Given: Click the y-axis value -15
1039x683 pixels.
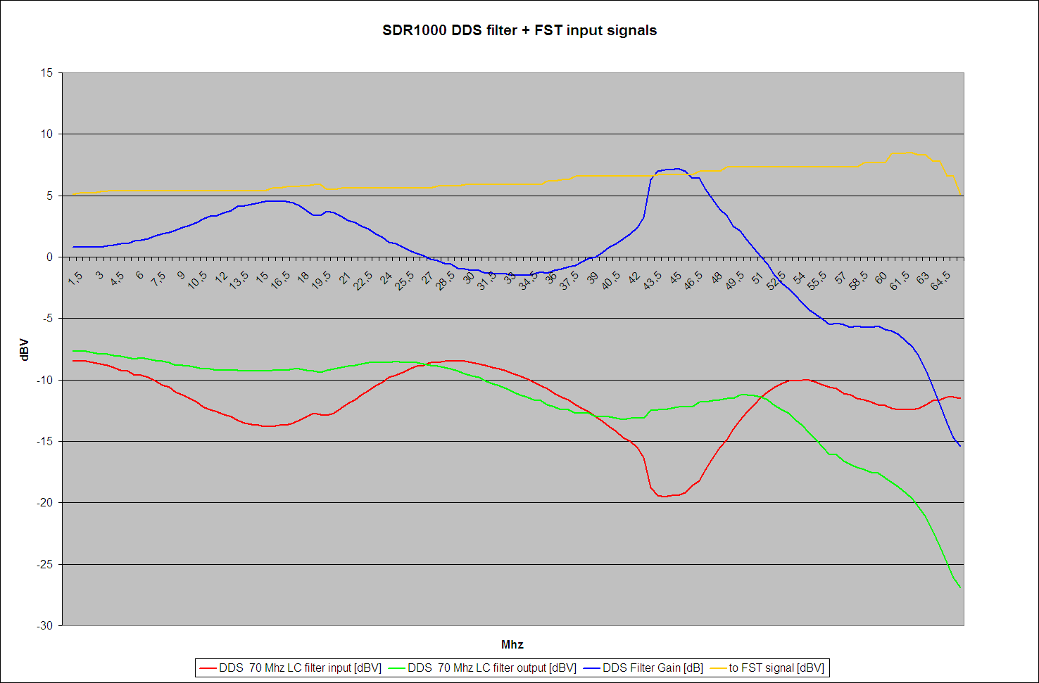Looking at the screenshot, I should point(45,441).
